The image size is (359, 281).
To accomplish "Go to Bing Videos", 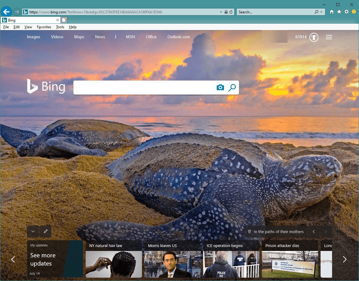I will click(x=57, y=37).
